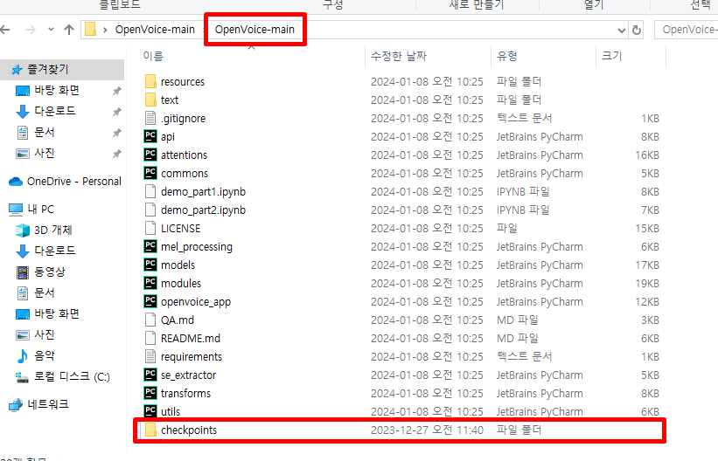Select the README.md file icon
718x461 pixels.
[150, 338]
